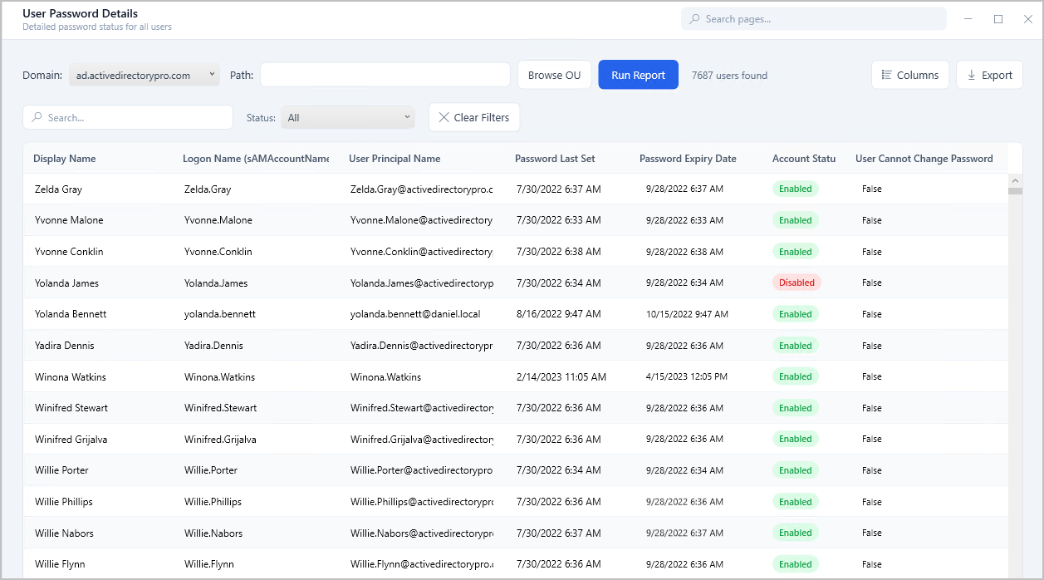Click logon name Yadira.Dennis
Viewport: 1044px width, 580px height.
[214, 346]
